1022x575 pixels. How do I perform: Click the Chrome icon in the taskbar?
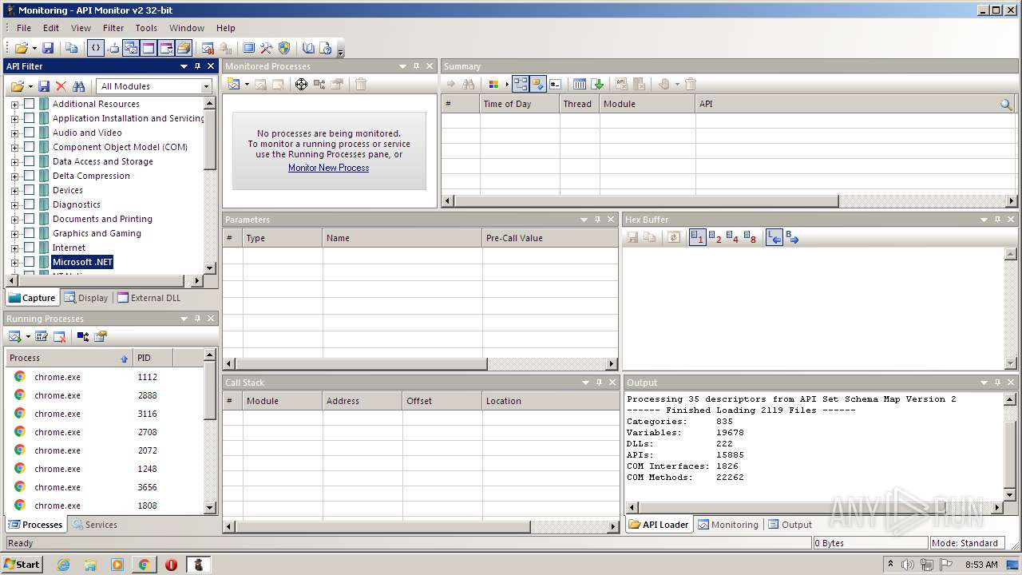pos(144,565)
